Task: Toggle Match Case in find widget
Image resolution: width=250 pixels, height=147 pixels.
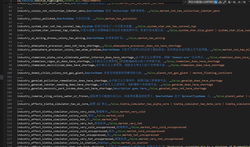Action: click(216, 2)
